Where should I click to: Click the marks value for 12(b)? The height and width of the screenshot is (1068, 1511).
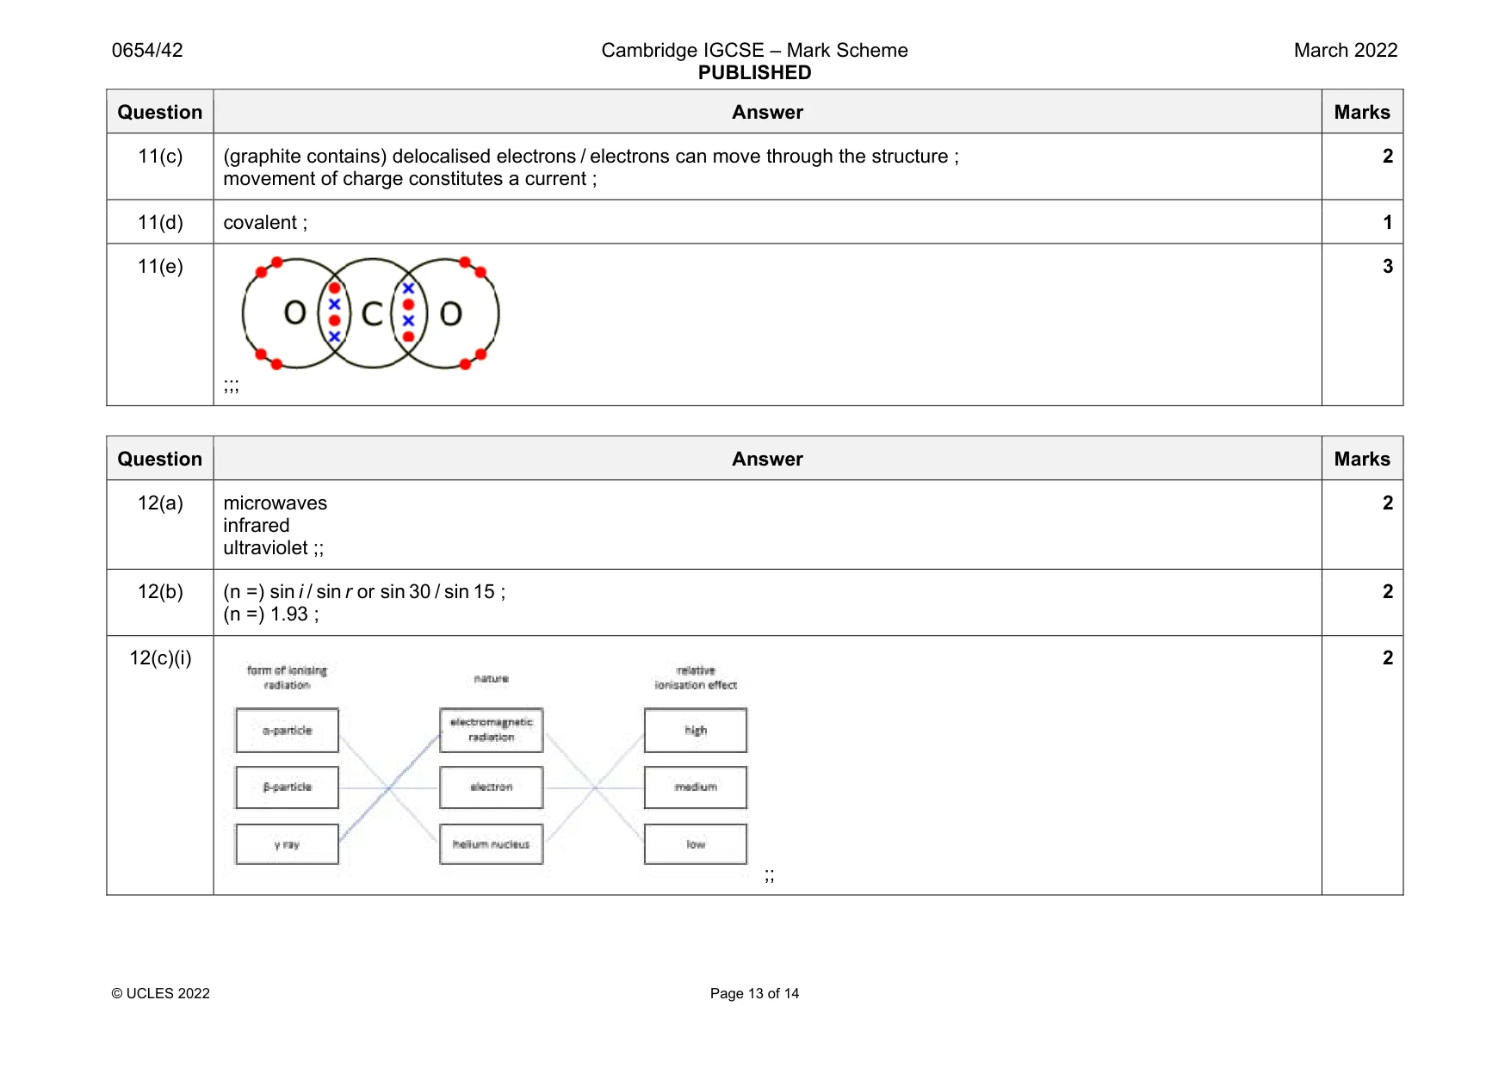1388,591
